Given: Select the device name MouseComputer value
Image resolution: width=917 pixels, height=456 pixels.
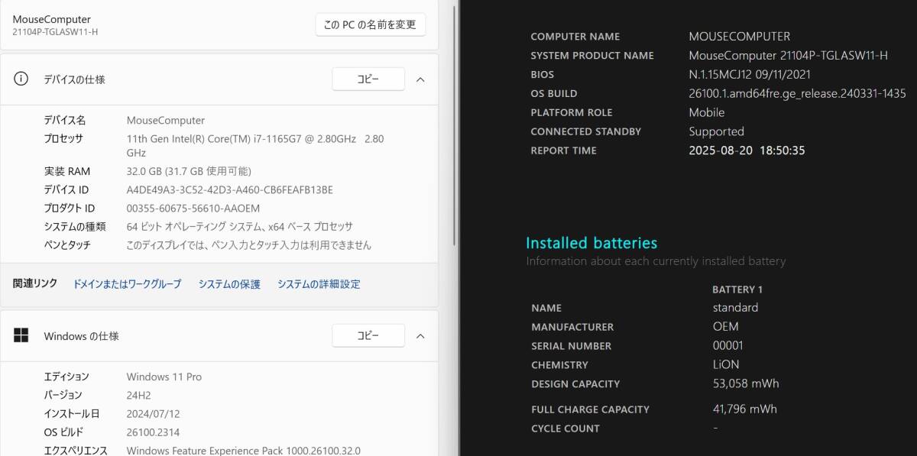Looking at the screenshot, I should [x=166, y=120].
